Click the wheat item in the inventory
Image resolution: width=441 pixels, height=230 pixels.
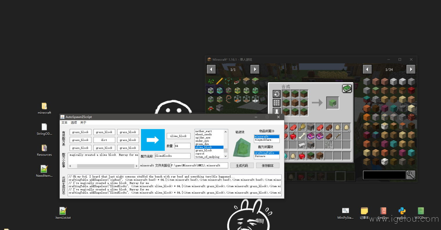pyautogui.click(x=302, y=127)
